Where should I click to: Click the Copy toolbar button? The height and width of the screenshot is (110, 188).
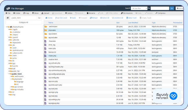pos(26,13)
